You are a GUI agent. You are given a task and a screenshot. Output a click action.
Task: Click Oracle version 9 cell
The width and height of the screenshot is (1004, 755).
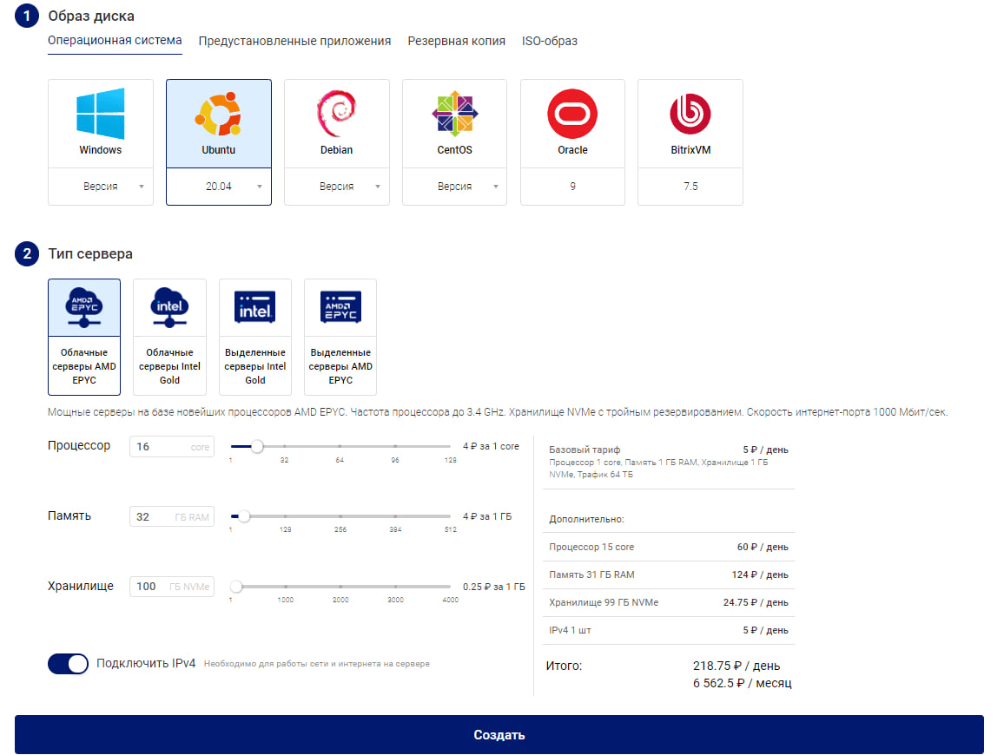click(x=572, y=187)
